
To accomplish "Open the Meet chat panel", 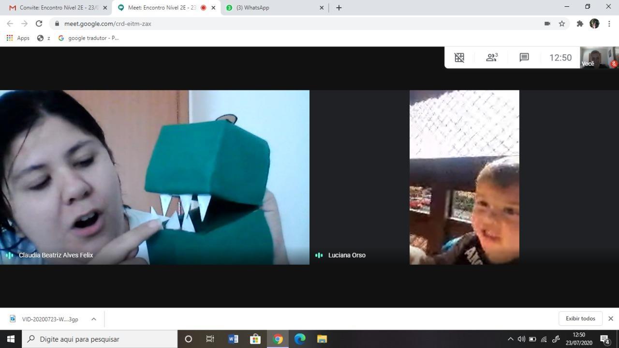I will coord(524,58).
